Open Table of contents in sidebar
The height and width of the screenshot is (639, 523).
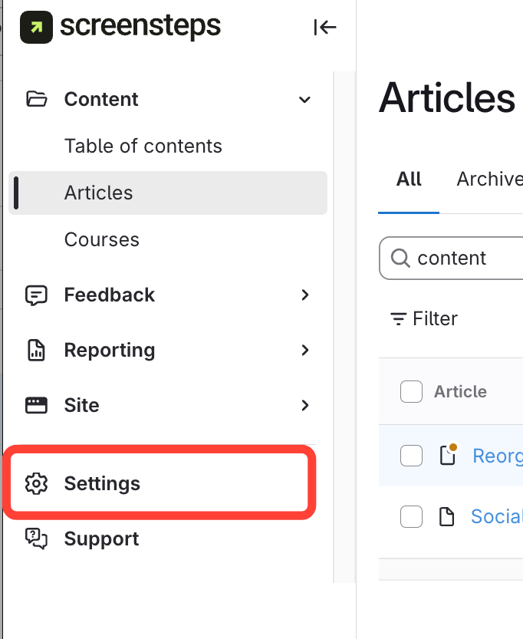tap(143, 147)
